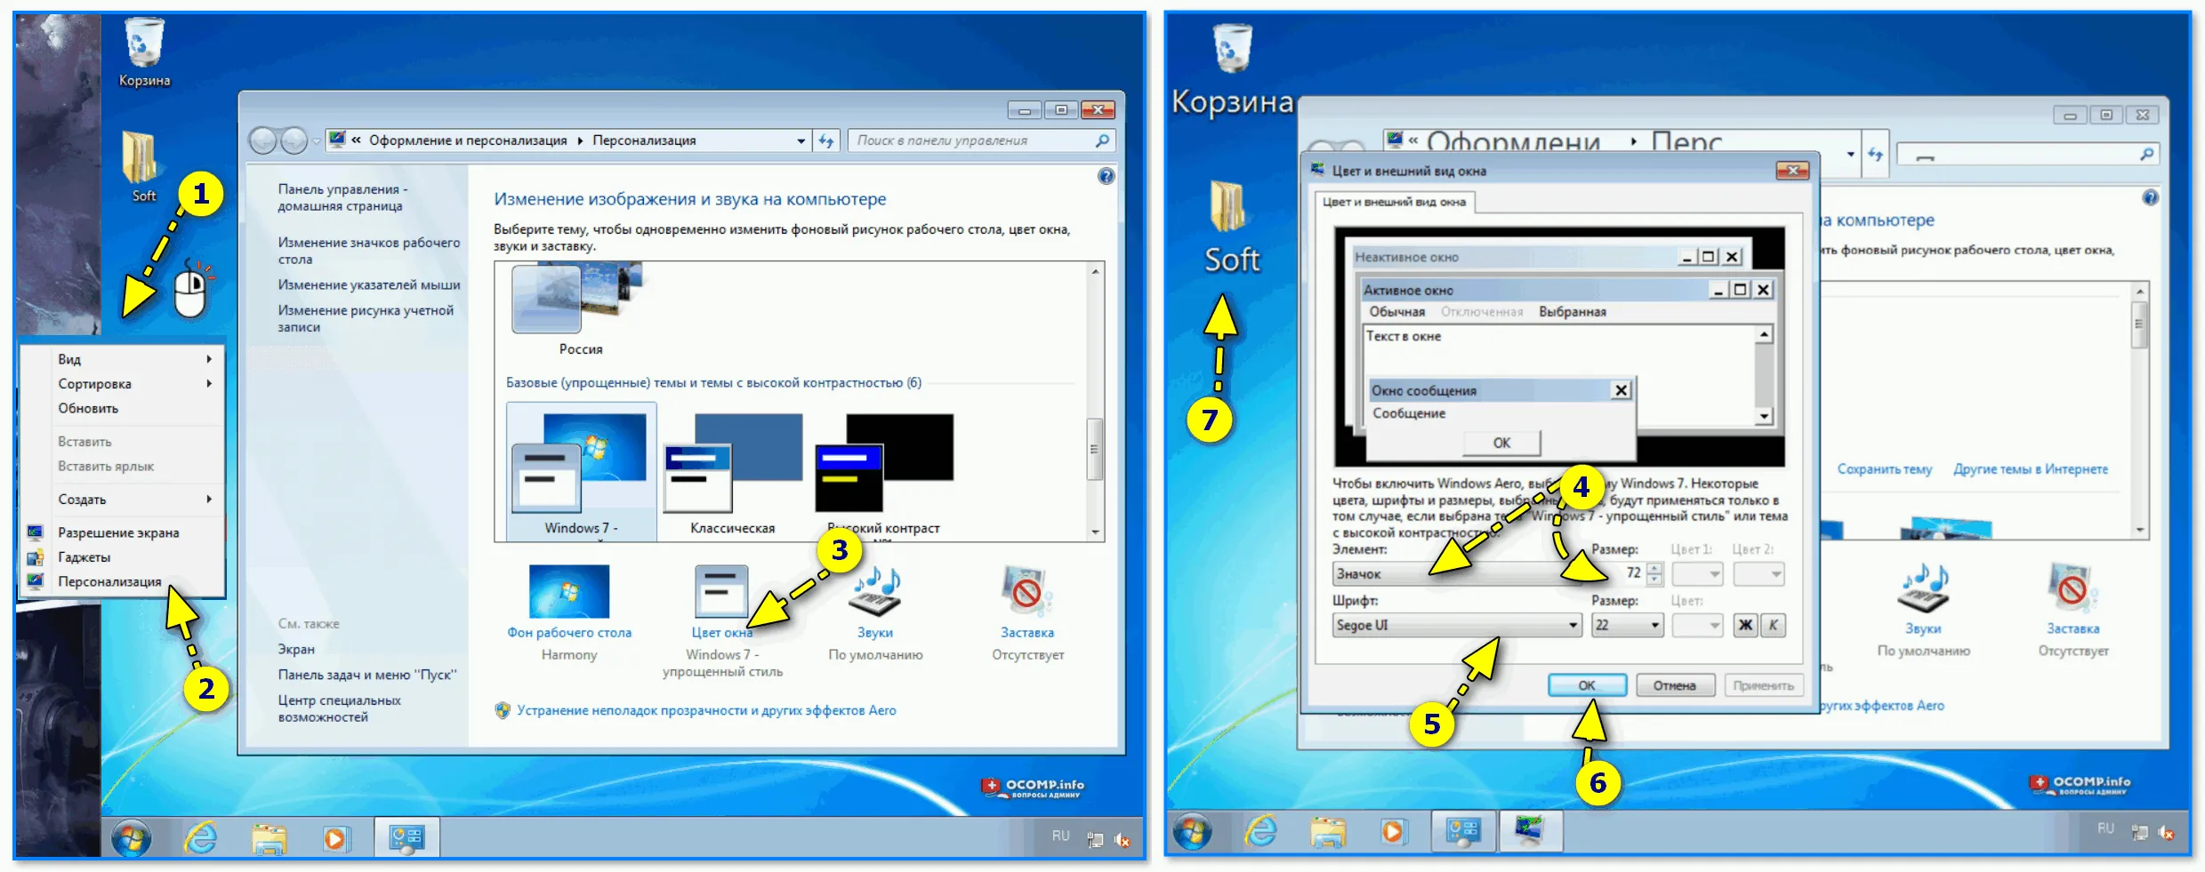Click OK in the window color dialog

pos(1587,685)
